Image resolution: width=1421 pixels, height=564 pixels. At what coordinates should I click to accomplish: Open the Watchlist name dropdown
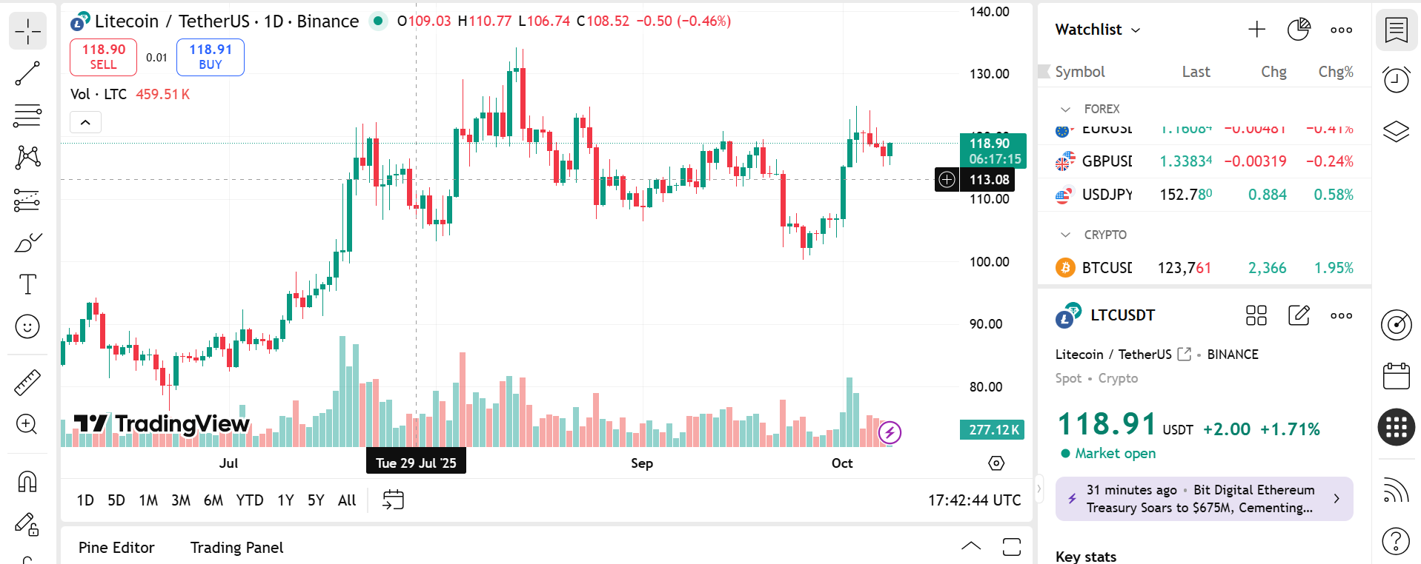pos(1098,30)
